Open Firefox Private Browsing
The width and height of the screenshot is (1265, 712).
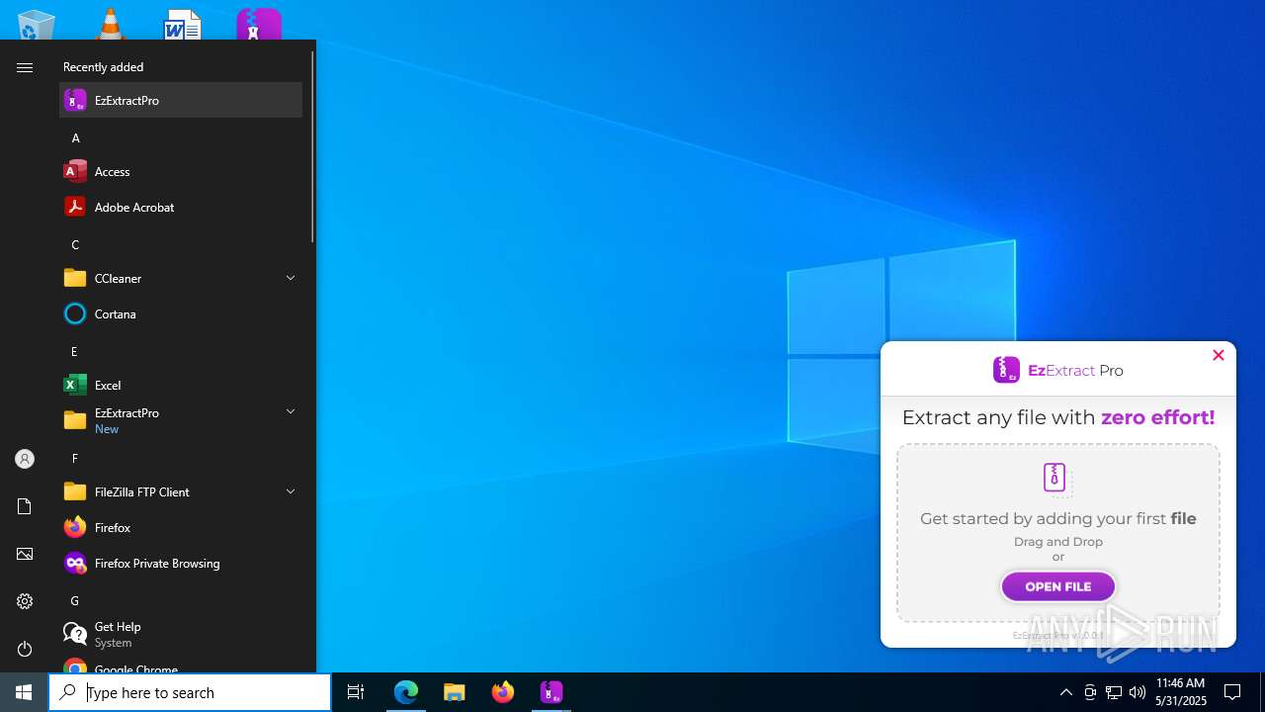coord(181,563)
